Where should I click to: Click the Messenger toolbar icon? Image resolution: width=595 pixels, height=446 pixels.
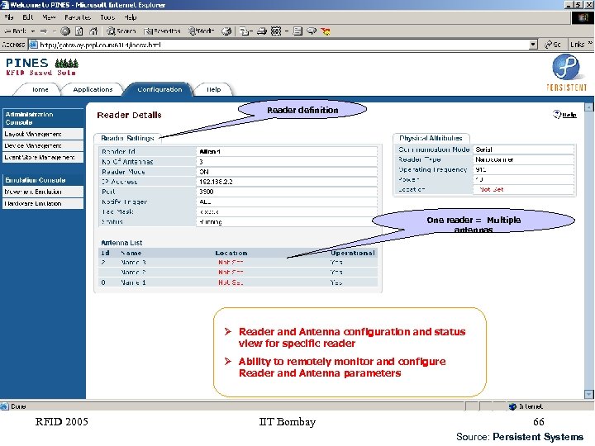(312, 31)
